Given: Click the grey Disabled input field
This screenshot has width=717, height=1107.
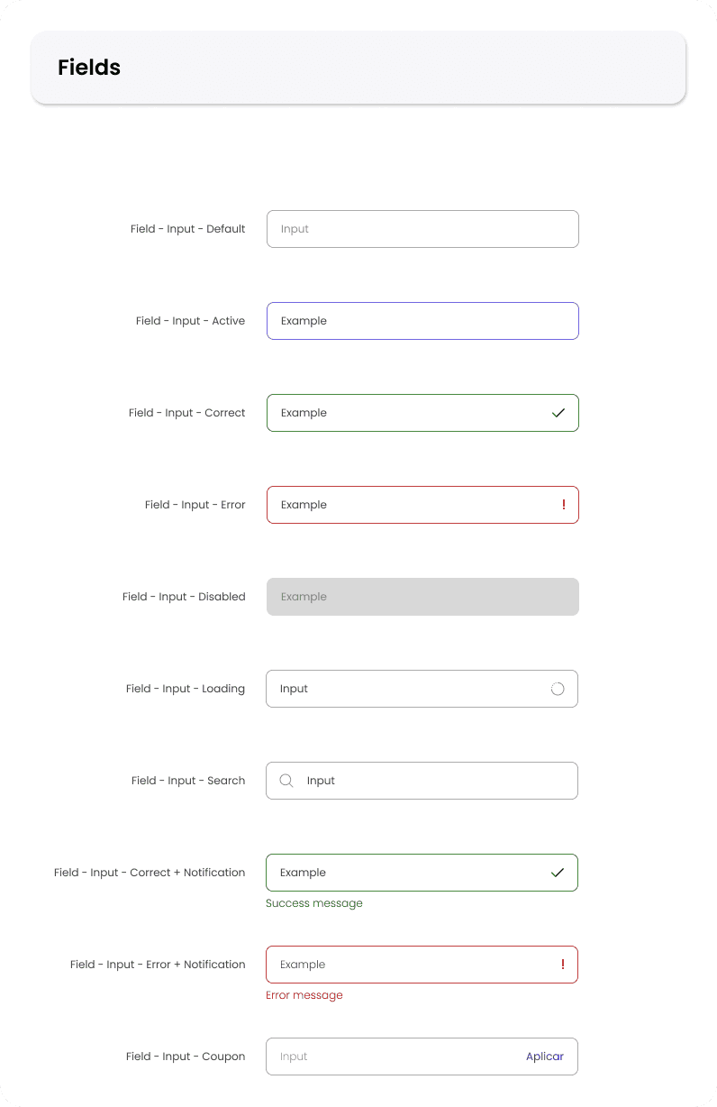Looking at the screenshot, I should pyautogui.click(x=422, y=597).
